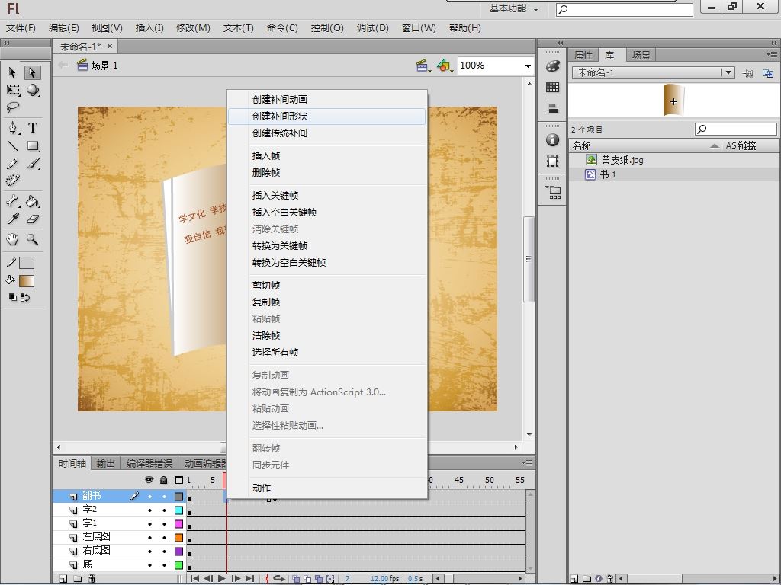
Task: Activate the Paint Bucket tool
Action: 33,202
